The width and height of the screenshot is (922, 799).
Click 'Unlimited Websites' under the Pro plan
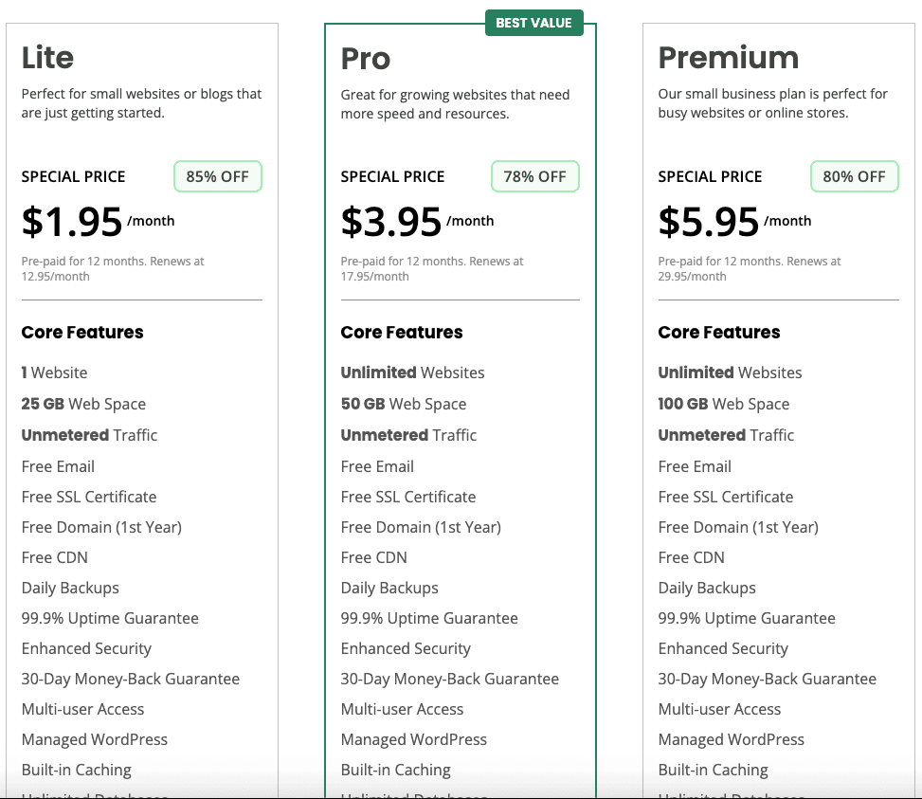(x=413, y=372)
